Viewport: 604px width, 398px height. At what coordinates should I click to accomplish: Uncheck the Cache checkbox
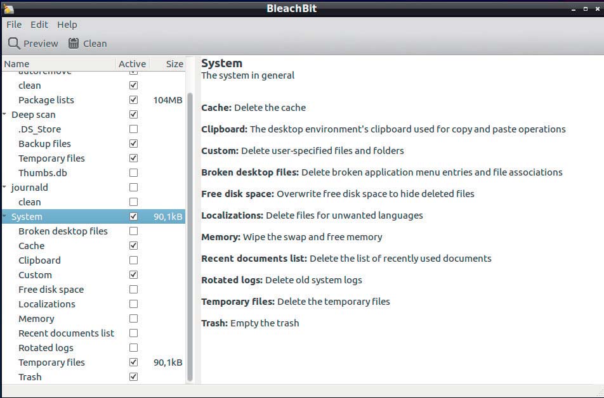coord(133,245)
